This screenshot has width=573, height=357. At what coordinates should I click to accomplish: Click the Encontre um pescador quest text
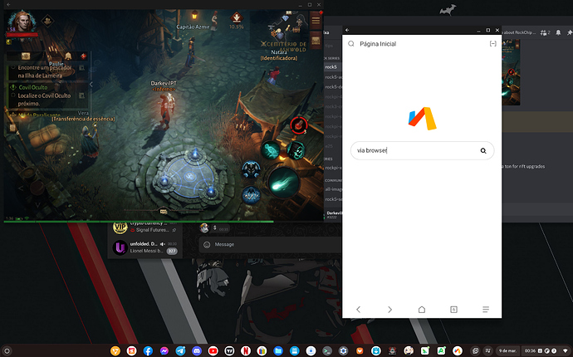(45, 71)
